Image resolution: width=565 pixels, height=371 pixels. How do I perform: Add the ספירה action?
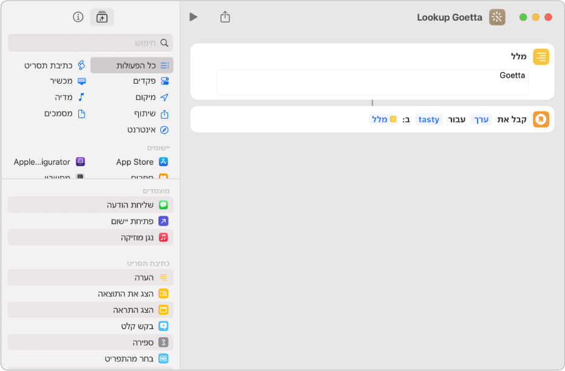point(90,343)
